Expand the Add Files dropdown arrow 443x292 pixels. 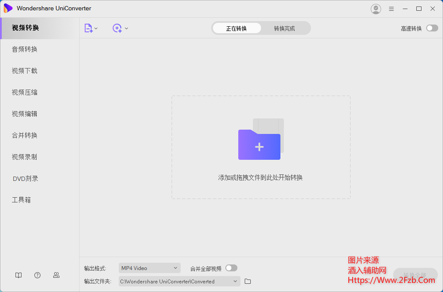pos(95,28)
